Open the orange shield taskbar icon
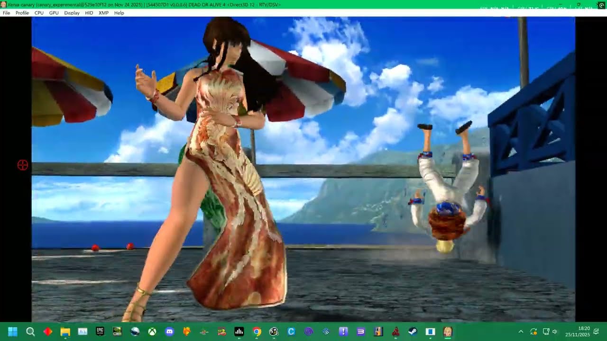This screenshot has width=607, height=341. coord(187,332)
